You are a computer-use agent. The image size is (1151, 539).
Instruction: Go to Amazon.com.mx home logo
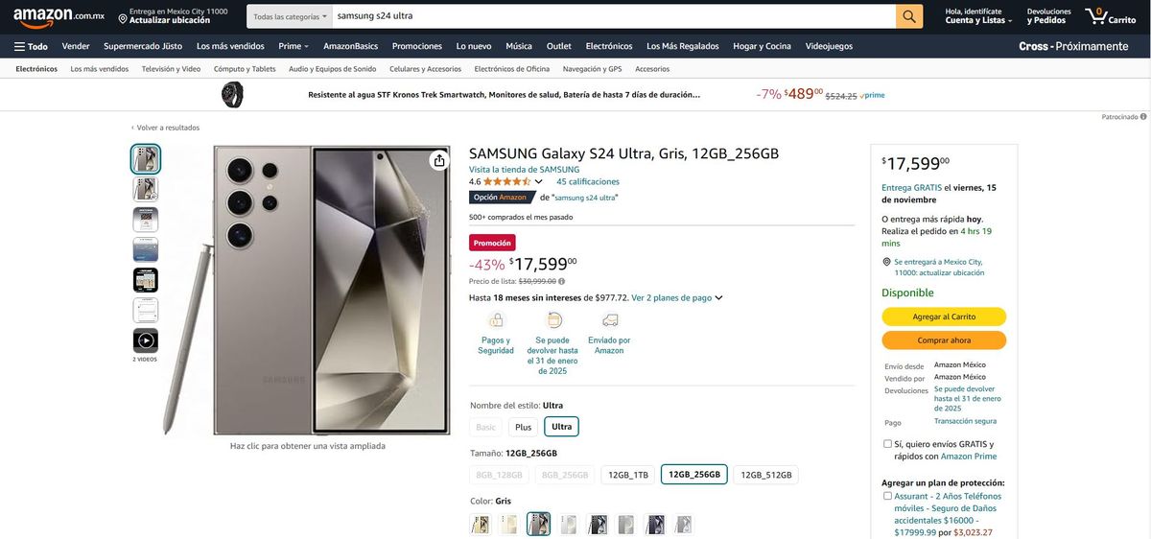pyautogui.click(x=59, y=16)
